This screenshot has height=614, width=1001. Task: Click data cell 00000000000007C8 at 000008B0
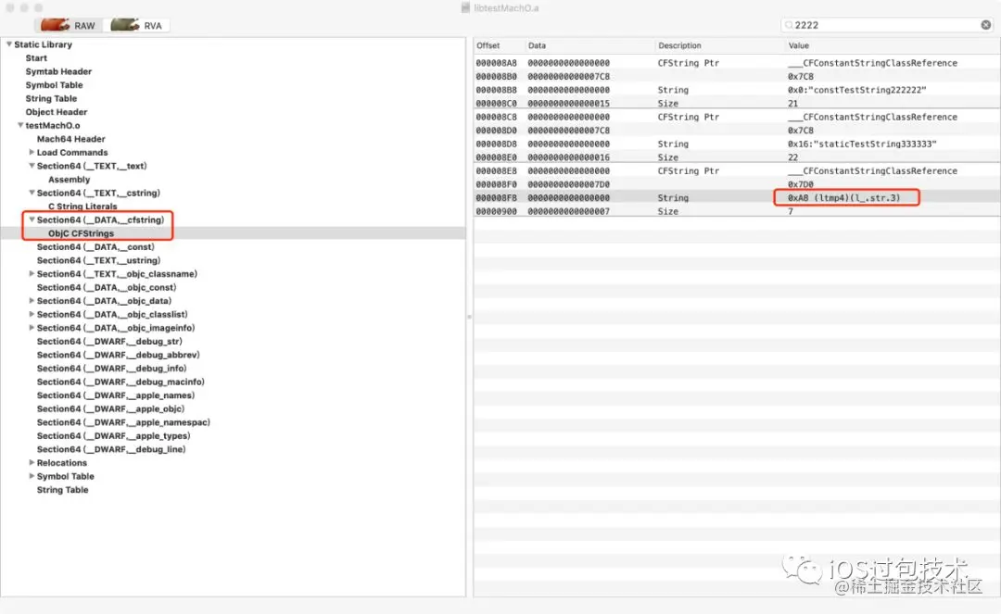(x=569, y=77)
